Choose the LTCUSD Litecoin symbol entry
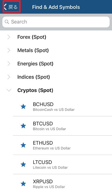Image resolution: width=112 pixels, height=194 pixels. (62, 164)
